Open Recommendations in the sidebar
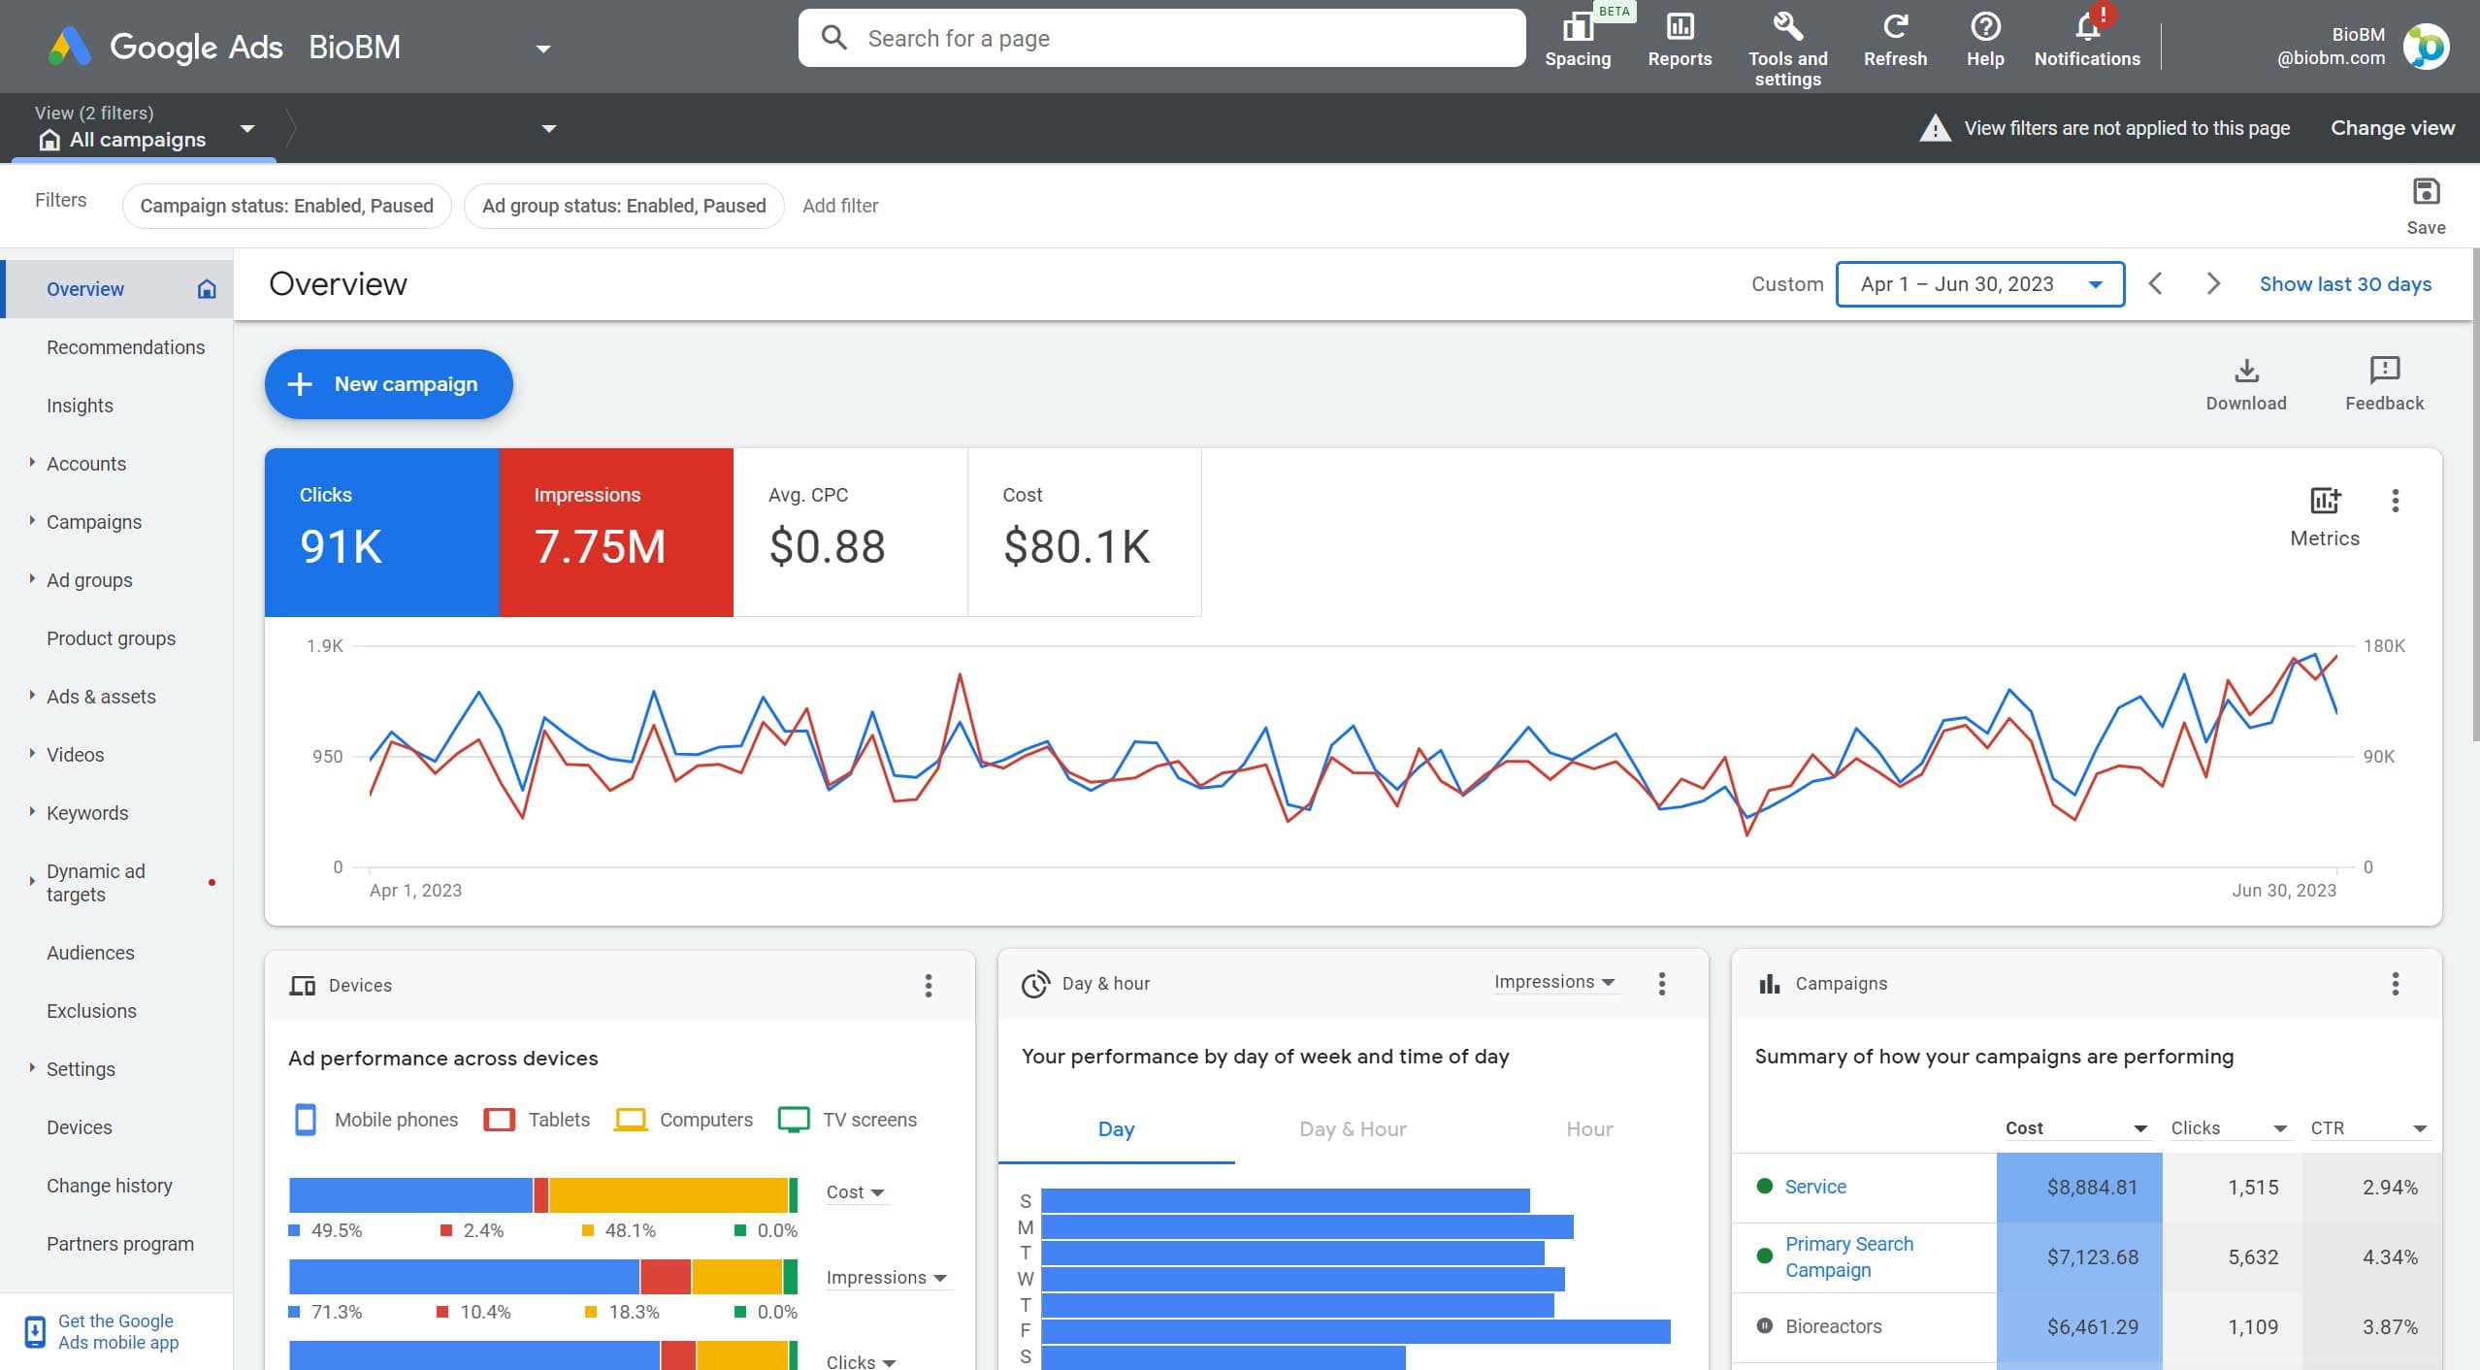The image size is (2480, 1370). 125,347
